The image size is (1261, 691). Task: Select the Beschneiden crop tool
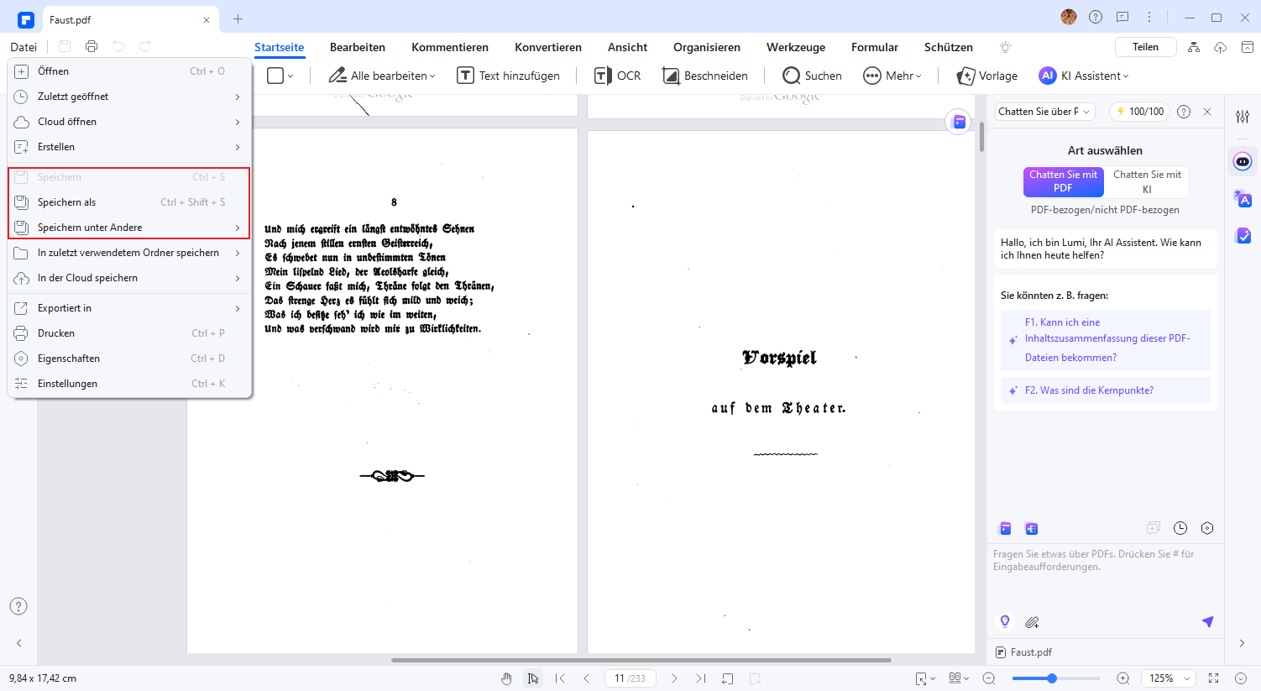[x=705, y=76]
